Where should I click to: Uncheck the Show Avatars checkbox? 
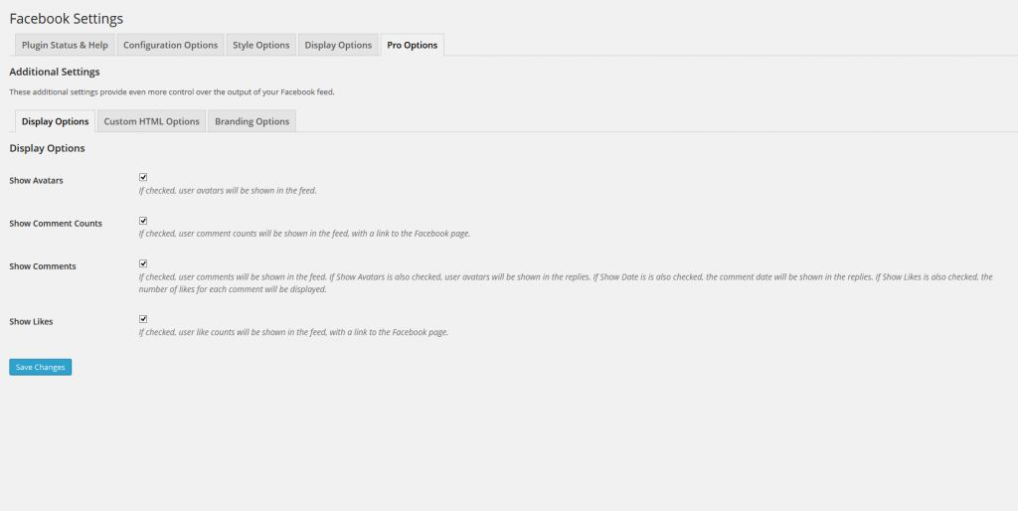143,177
